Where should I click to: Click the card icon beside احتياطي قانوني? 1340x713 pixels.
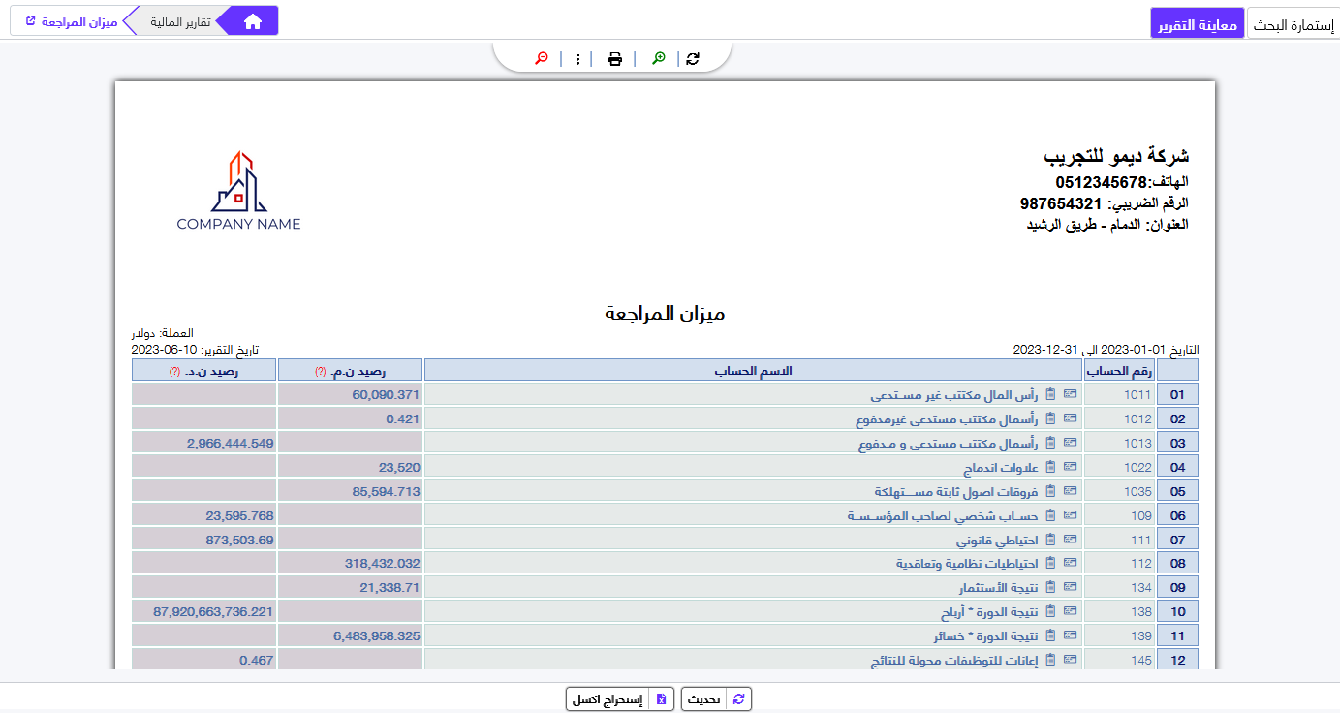1070,539
